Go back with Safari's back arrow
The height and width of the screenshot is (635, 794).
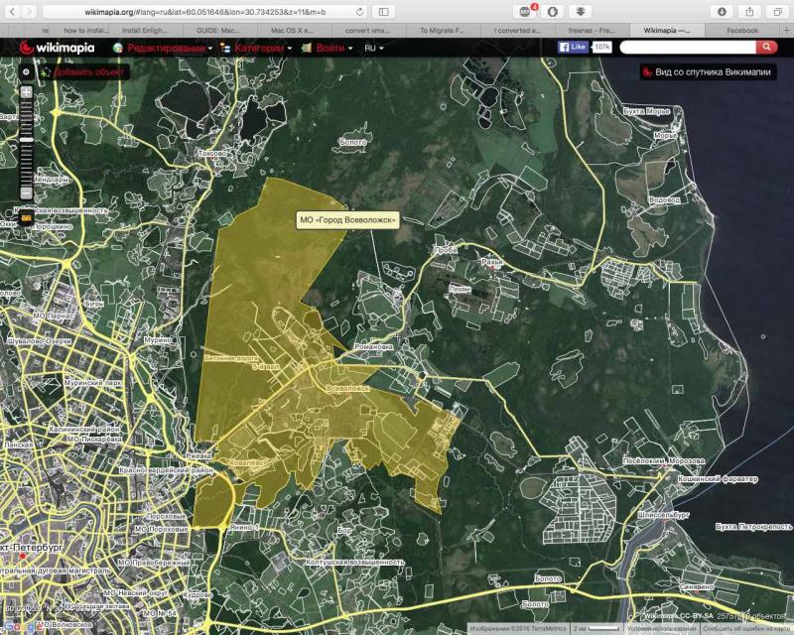pyautogui.click(x=12, y=12)
